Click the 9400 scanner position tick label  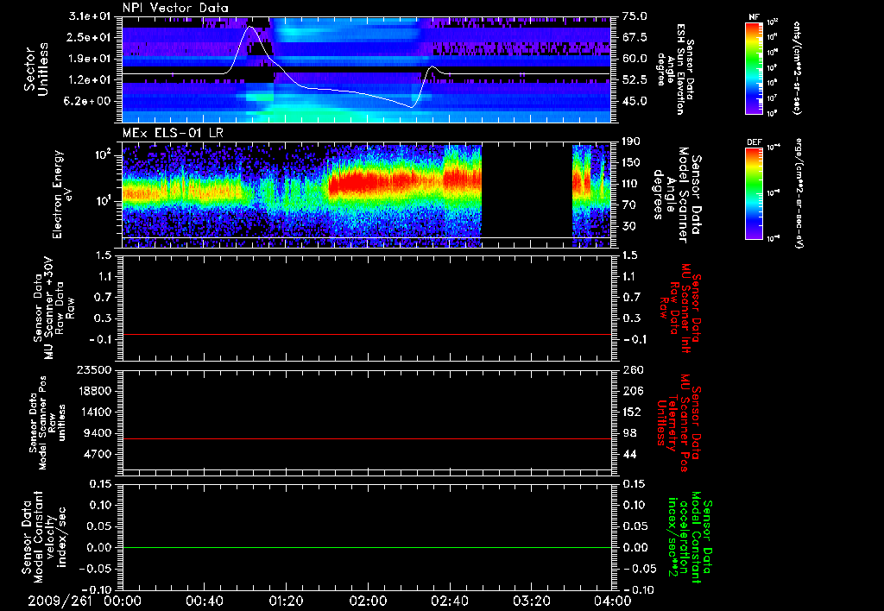click(x=97, y=433)
